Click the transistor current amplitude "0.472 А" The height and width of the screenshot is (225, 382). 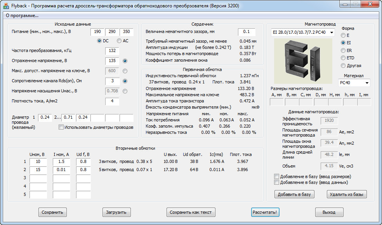246,101
